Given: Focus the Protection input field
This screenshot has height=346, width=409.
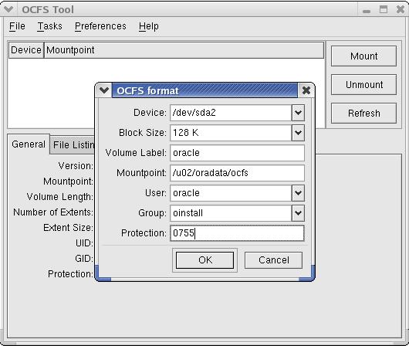Looking at the screenshot, I should tap(237, 233).
